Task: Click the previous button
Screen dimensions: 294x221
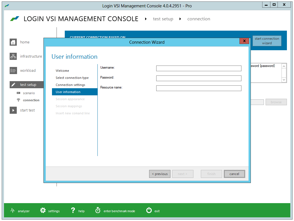Action: click(160, 174)
